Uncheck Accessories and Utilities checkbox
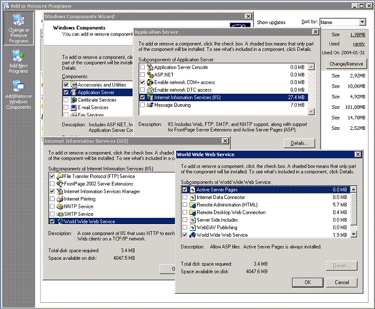 (x=66, y=85)
